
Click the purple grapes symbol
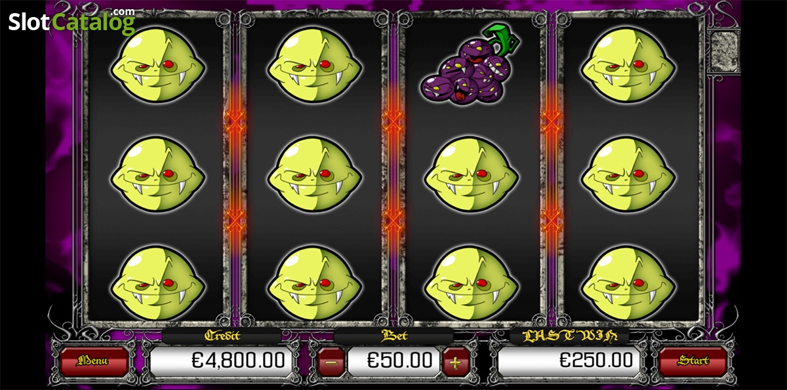click(x=470, y=64)
